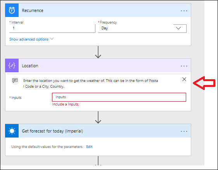Click the Interval field containing 1
Screen dimensions: 218x170
(x=52, y=28)
